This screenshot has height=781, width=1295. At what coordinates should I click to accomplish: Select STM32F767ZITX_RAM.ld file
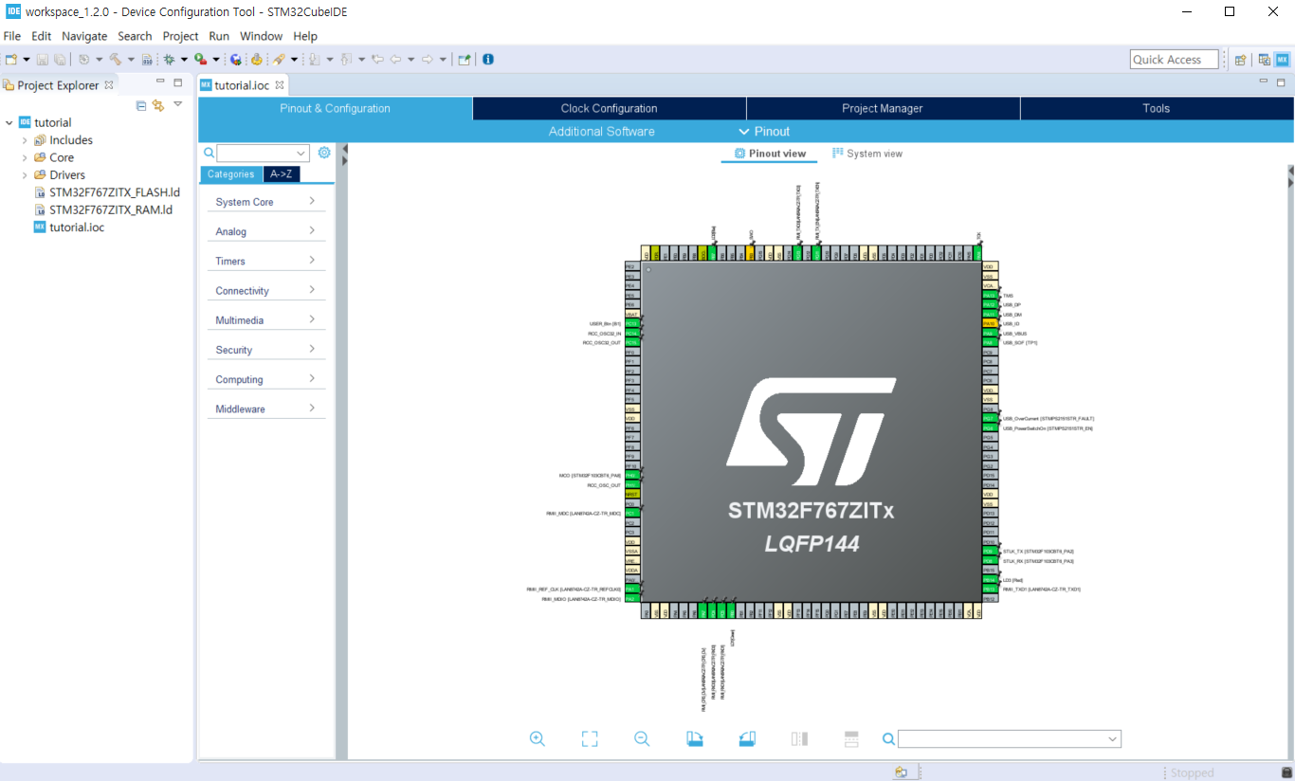111,209
